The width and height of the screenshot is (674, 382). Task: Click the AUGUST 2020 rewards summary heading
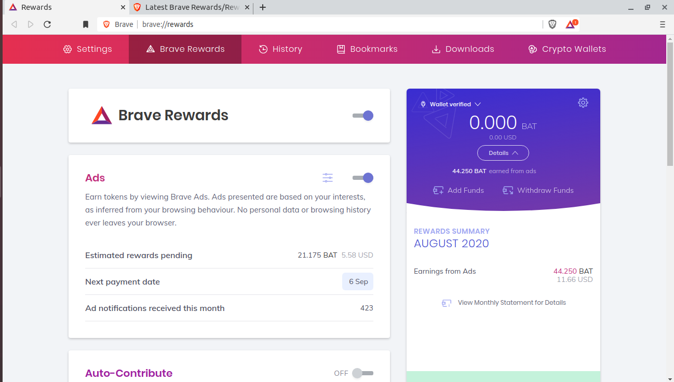(451, 244)
